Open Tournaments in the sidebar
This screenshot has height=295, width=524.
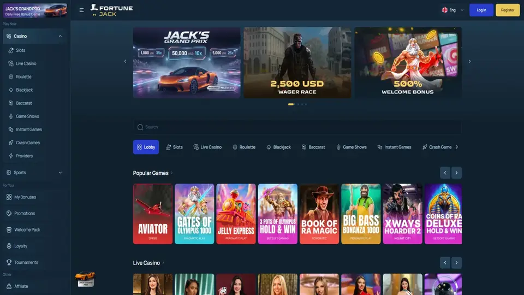(x=26, y=263)
